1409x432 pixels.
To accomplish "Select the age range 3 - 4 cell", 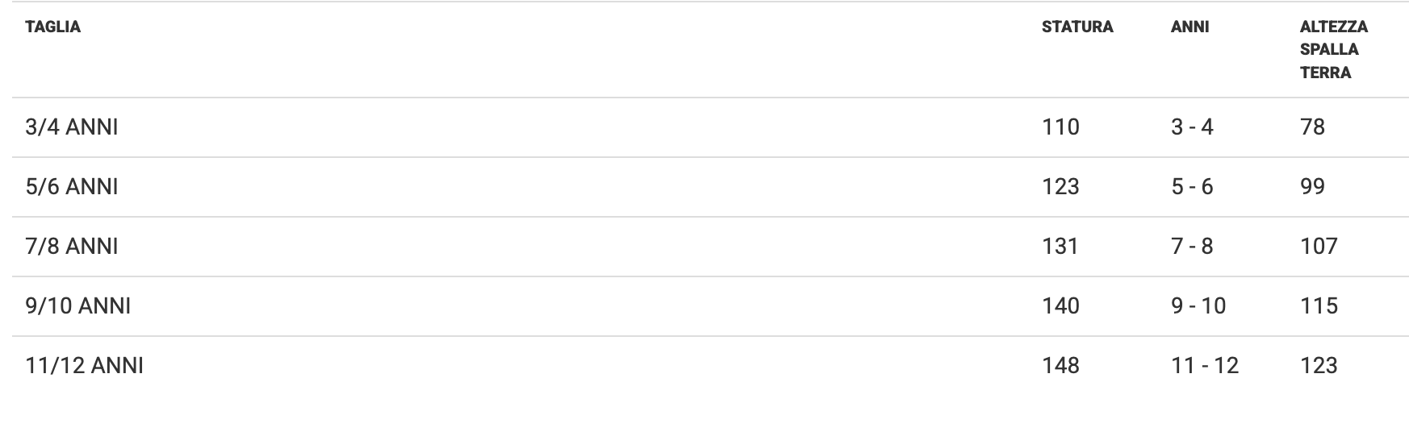I will 1192,127.
